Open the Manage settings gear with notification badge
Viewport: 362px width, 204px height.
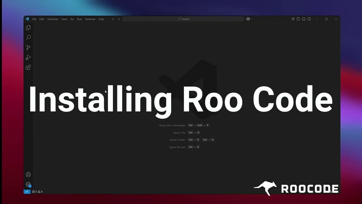[x=28, y=184]
